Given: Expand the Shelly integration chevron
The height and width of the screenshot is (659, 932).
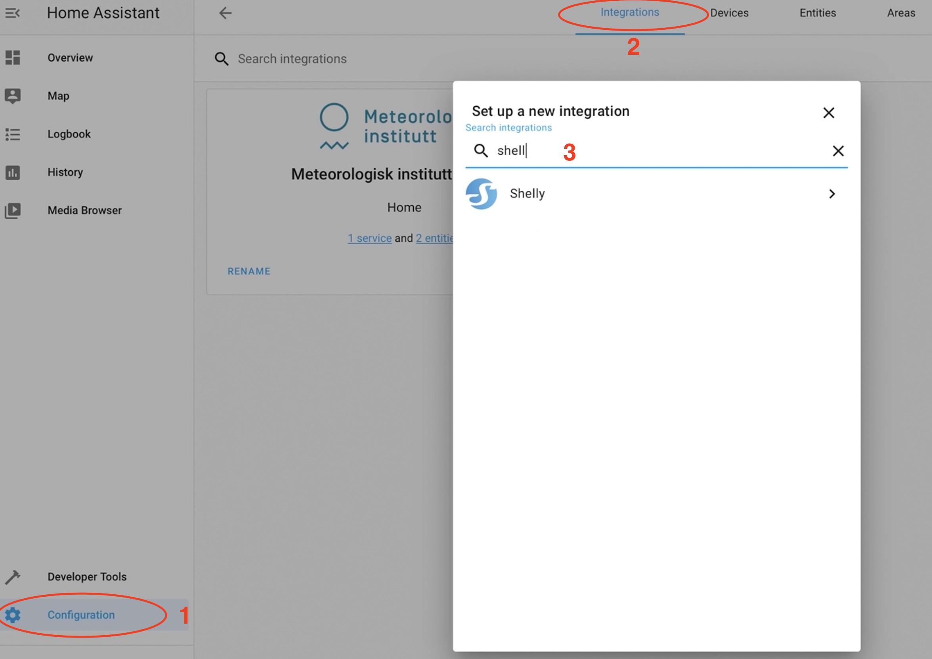Looking at the screenshot, I should tap(832, 194).
